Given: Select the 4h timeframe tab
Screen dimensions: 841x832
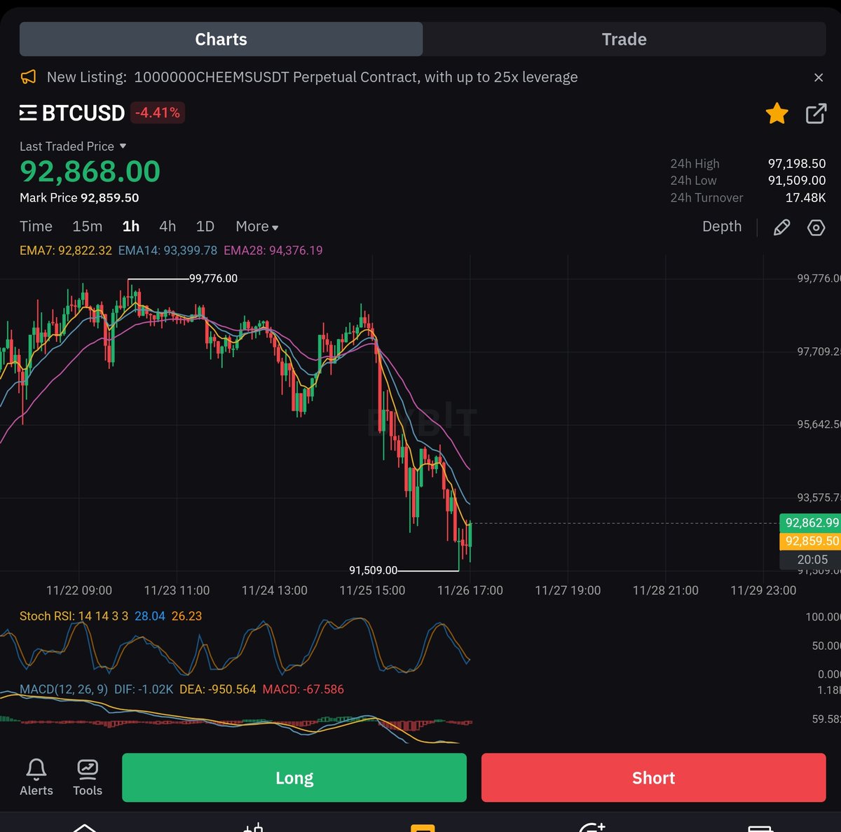Looking at the screenshot, I should (167, 226).
